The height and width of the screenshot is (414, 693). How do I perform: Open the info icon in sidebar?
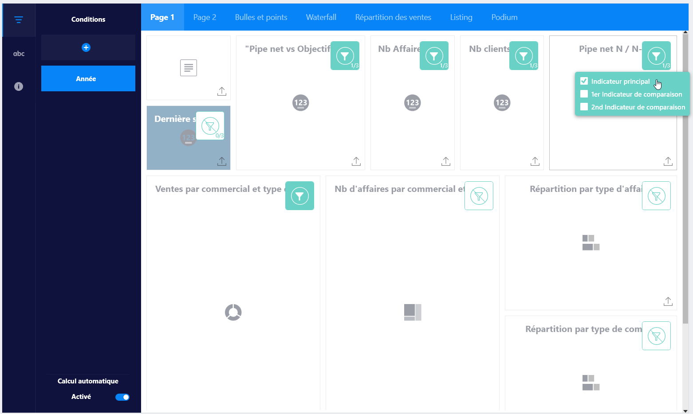(x=19, y=86)
